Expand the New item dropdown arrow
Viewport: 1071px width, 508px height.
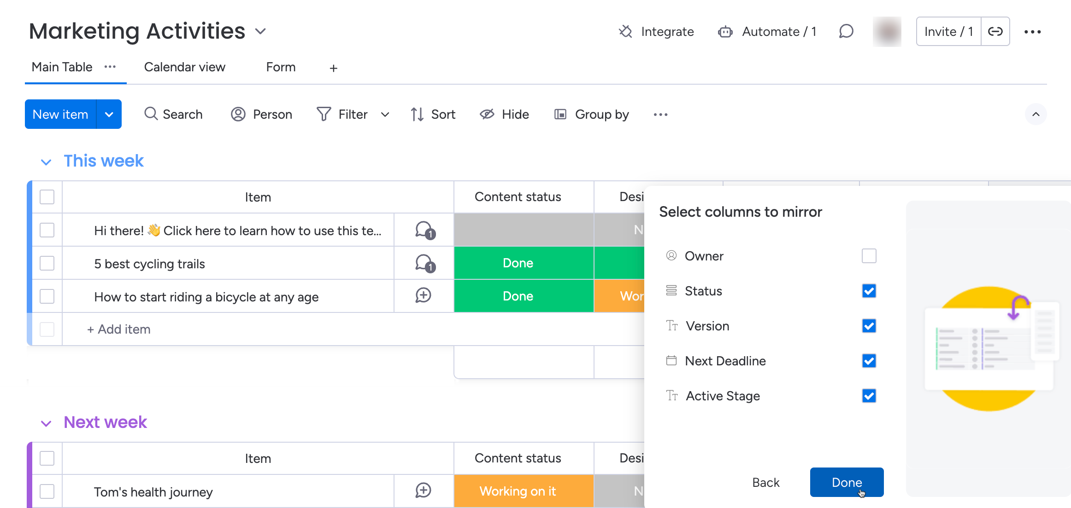109,115
